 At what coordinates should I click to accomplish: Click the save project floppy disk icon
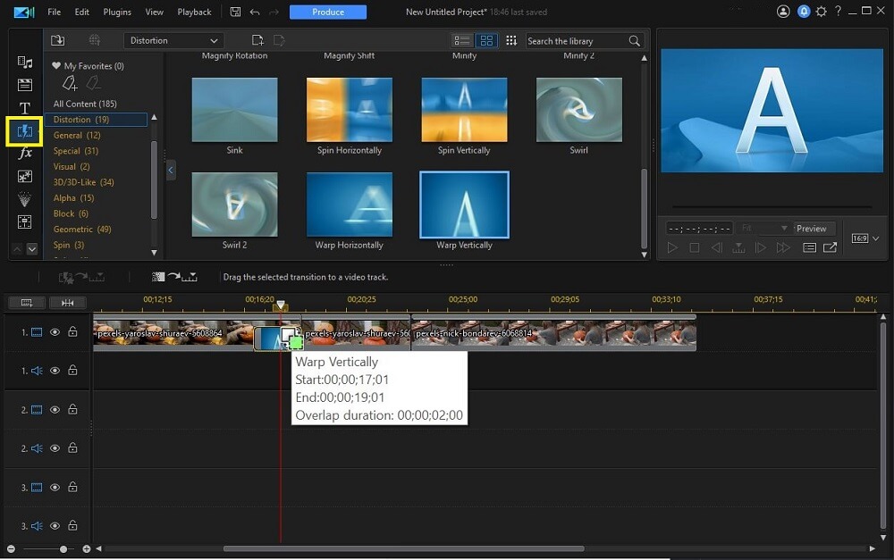click(235, 13)
